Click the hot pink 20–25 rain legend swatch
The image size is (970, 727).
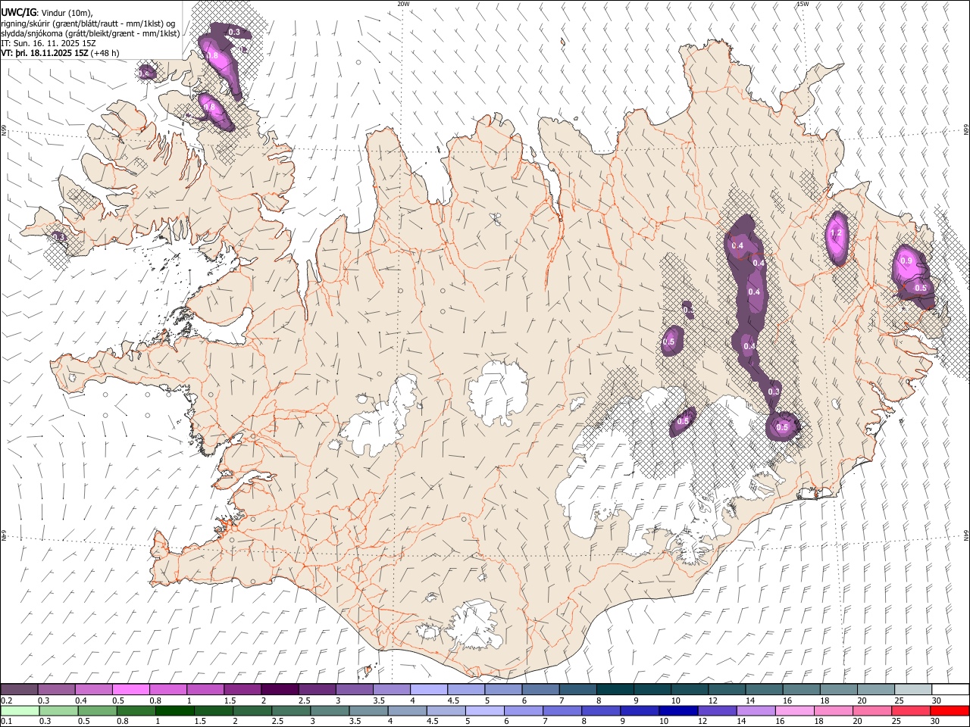click(x=872, y=710)
